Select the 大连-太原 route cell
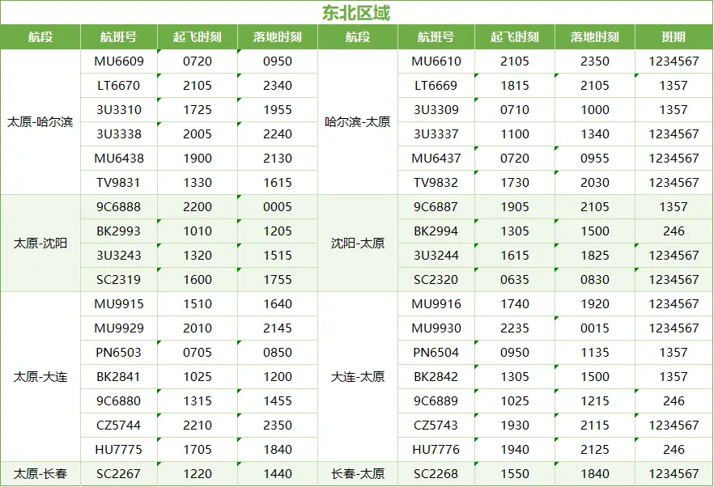This screenshot has height=487, width=714. (x=358, y=377)
